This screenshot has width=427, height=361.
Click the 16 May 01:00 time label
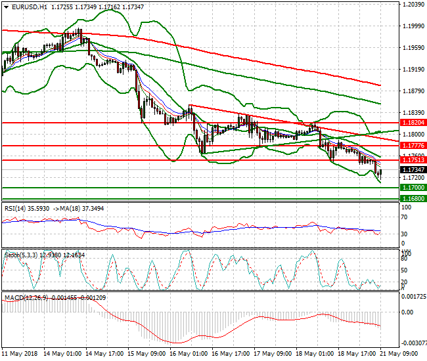tap(189, 354)
